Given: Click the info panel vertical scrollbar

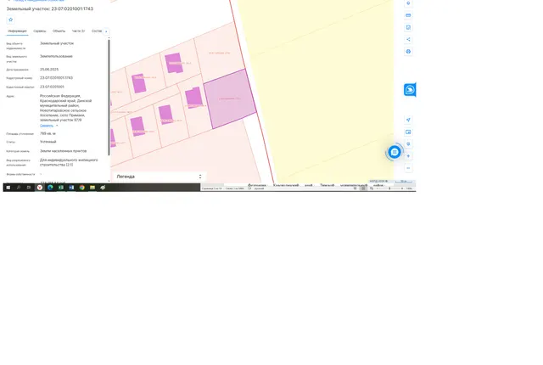Looking at the screenshot, I should (109, 98).
